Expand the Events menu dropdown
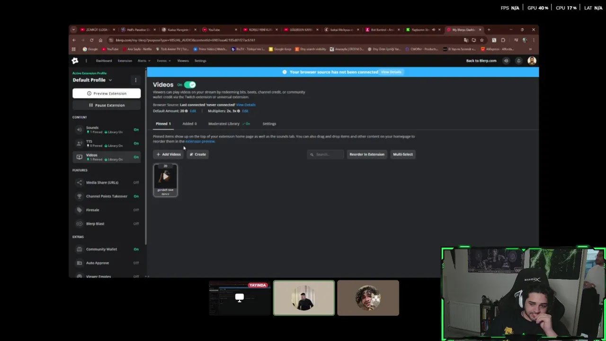The width and height of the screenshot is (606, 341). (x=164, y=61)
